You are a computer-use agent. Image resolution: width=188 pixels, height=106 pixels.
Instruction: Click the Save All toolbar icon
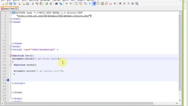(15, 4)
